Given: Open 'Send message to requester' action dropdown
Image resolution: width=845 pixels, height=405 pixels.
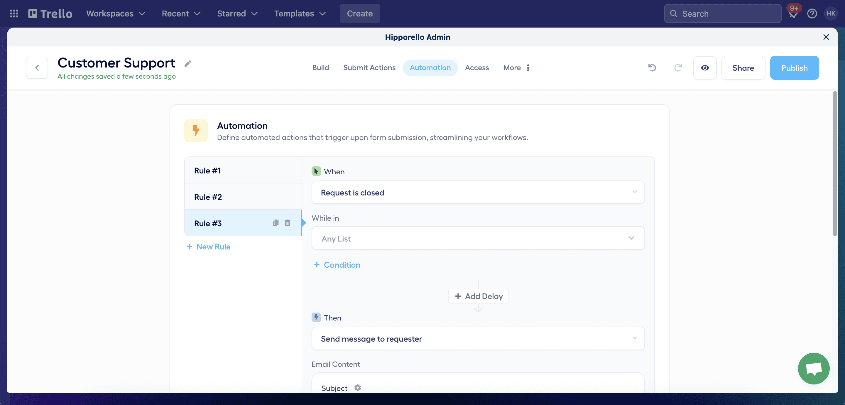Looking at the screenshot, I should pyautogui.click(x=478, y=338).
